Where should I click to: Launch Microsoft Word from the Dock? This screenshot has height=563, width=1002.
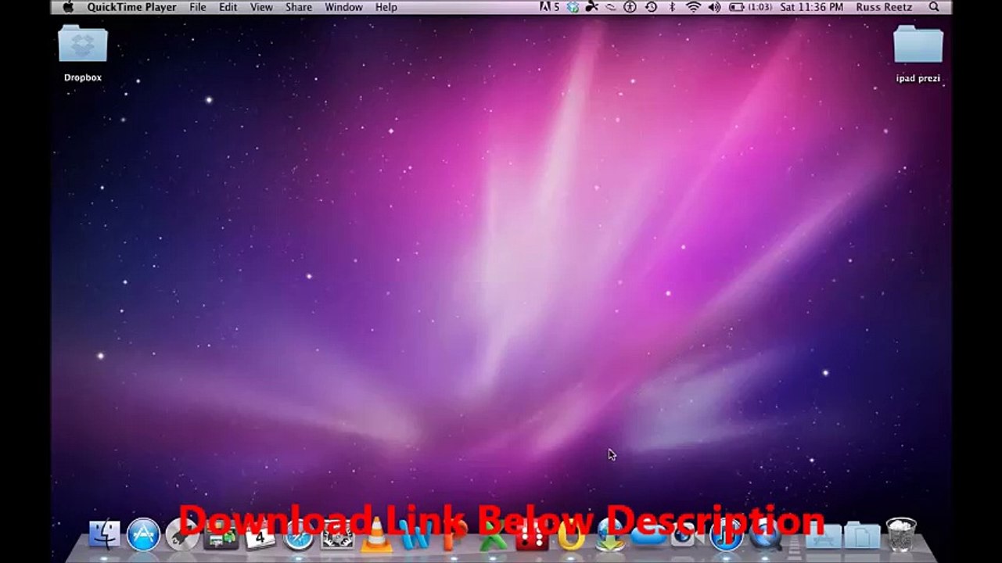[x=415, y=536]
